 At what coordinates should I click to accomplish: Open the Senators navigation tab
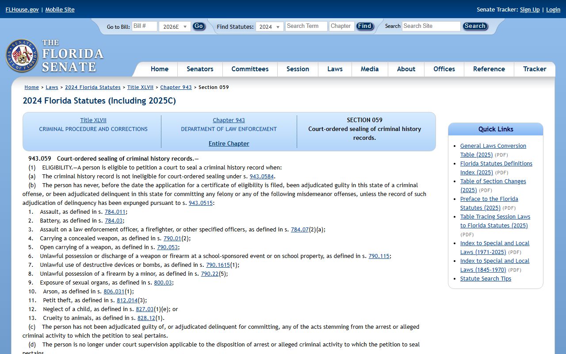tap(200, 69)
